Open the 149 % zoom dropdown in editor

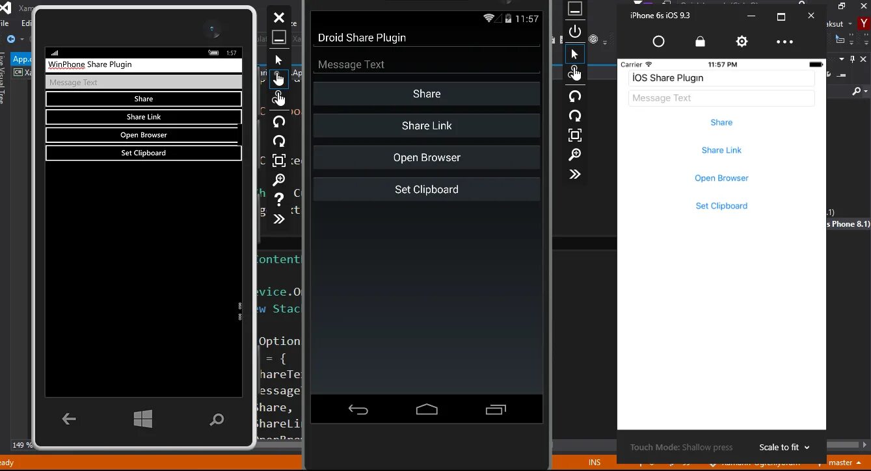click(x=22, y=445)
